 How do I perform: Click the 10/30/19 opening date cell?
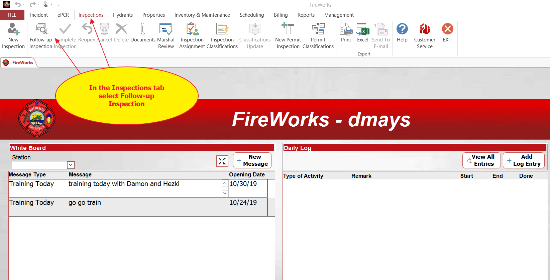[x=248, y=188]
